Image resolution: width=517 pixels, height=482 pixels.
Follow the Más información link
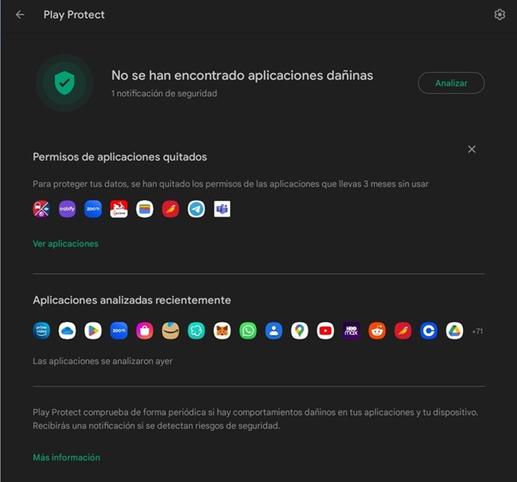pyautogui.click(x=66, y=457)
